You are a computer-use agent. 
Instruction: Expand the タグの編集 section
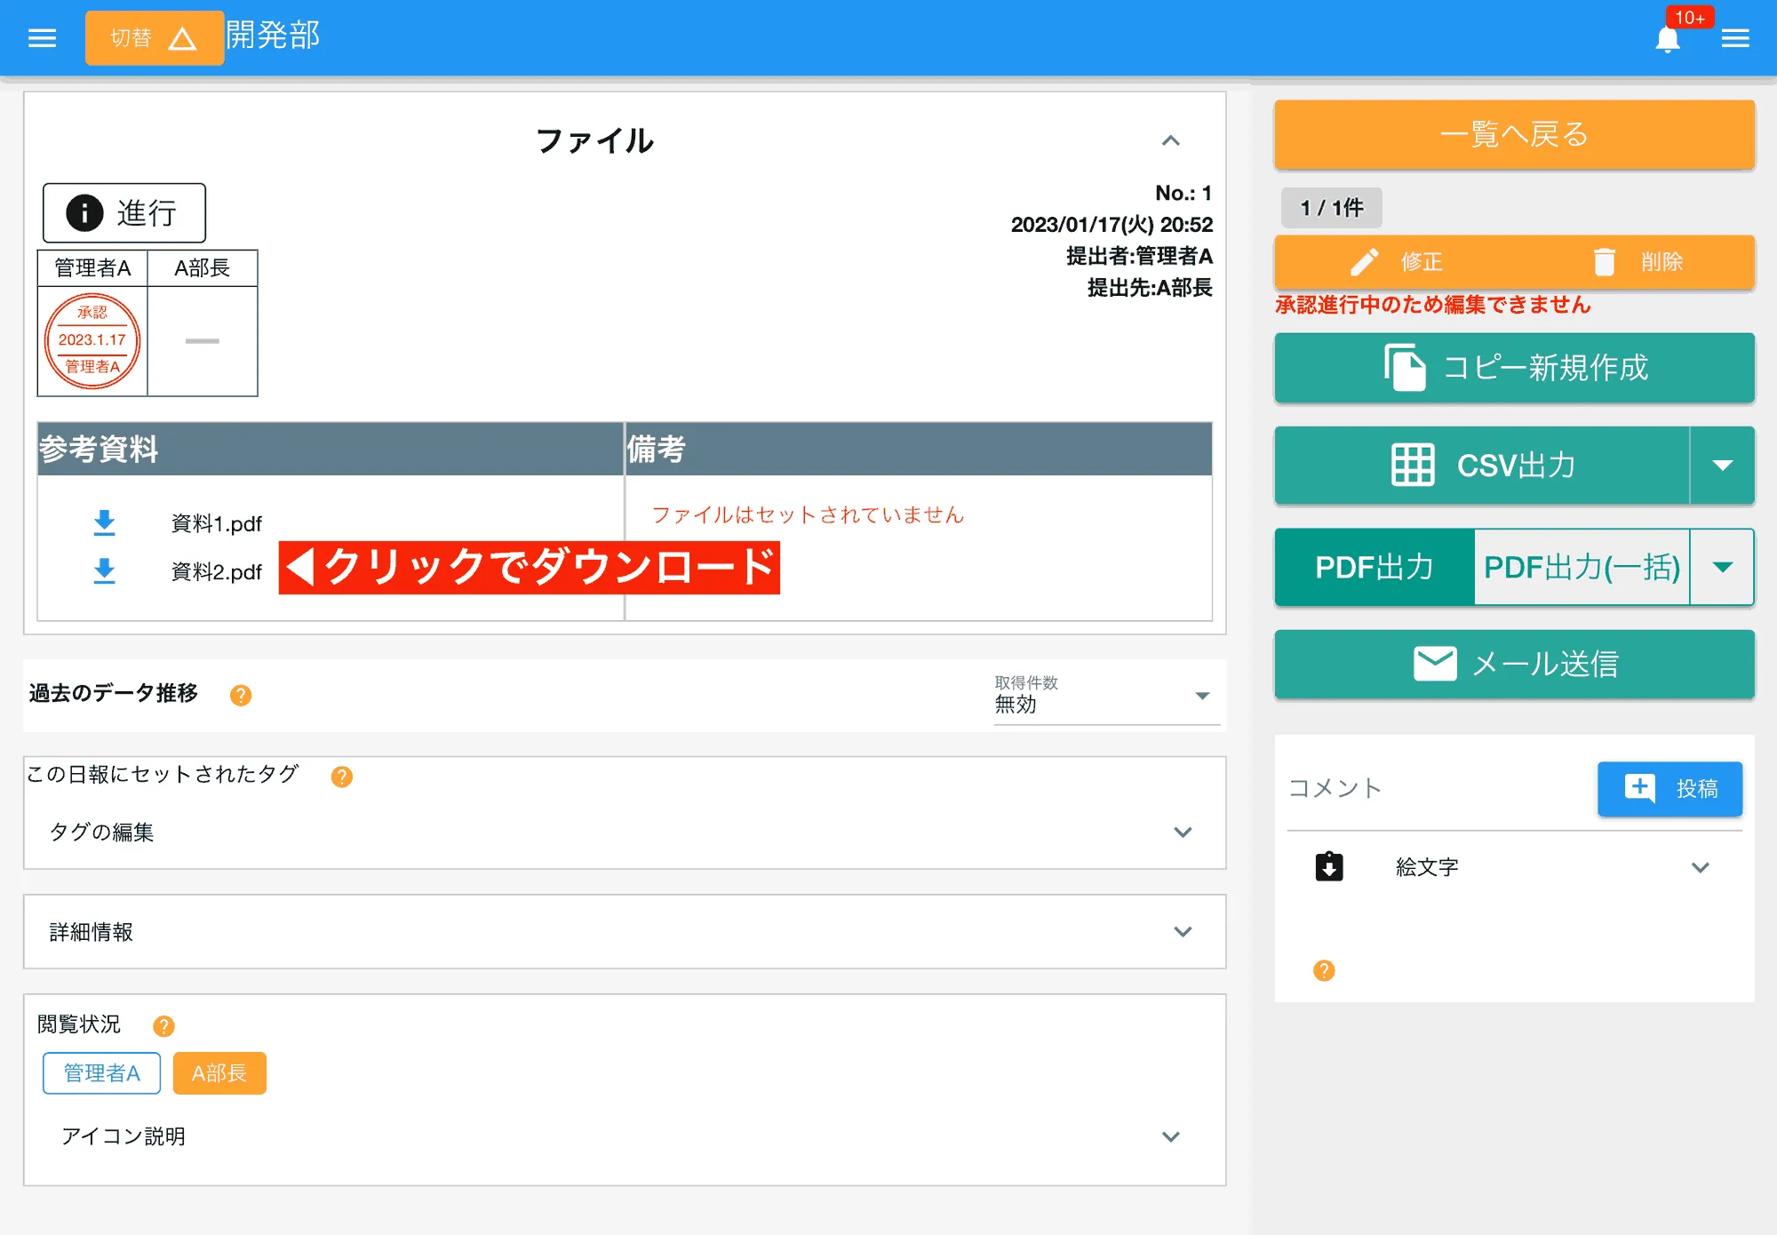[1183, 833]
